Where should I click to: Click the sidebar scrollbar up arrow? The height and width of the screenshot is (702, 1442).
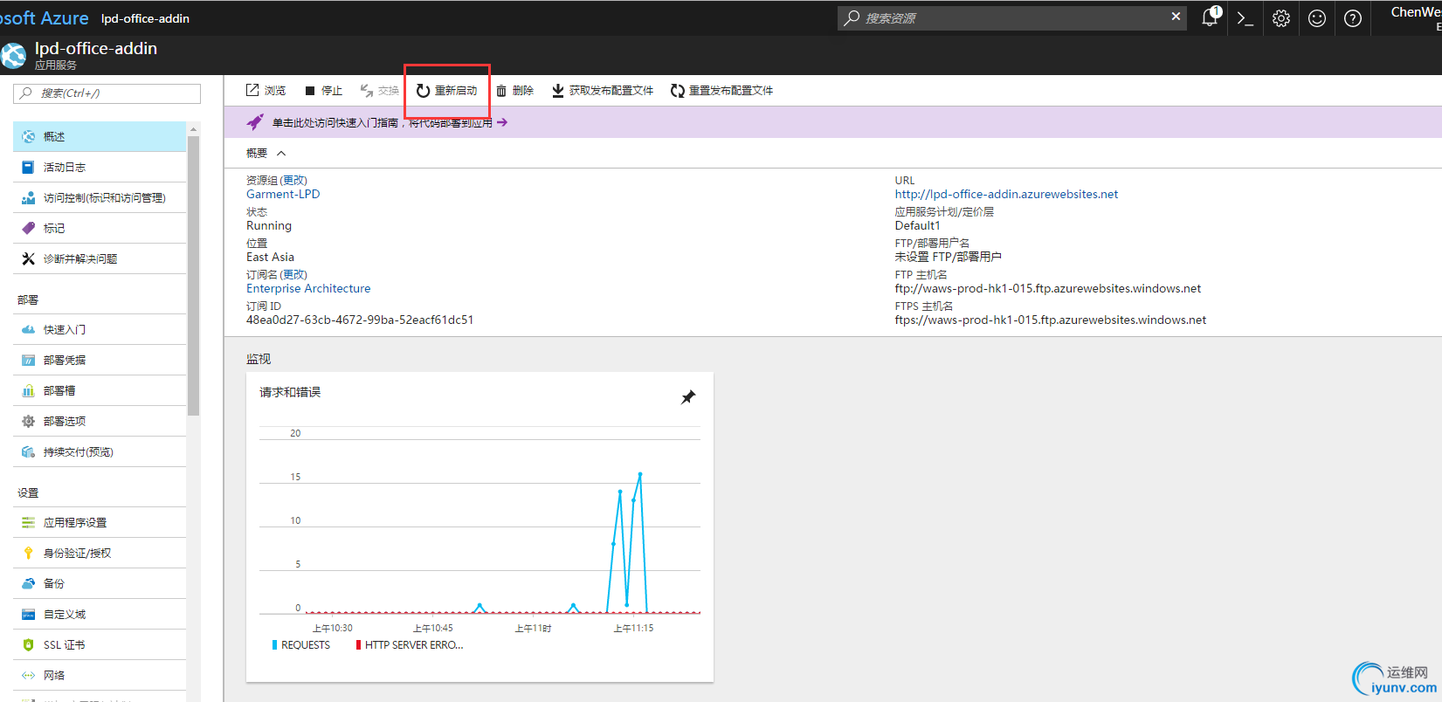(x=194, y=129)
